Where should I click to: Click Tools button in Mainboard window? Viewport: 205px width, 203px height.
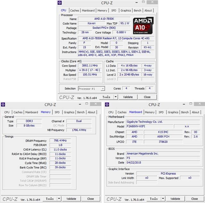coord(154,199)
